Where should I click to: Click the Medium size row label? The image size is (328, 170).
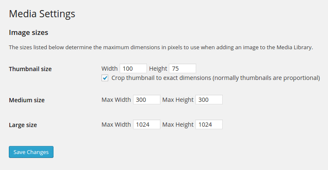(x=27, y=100)
